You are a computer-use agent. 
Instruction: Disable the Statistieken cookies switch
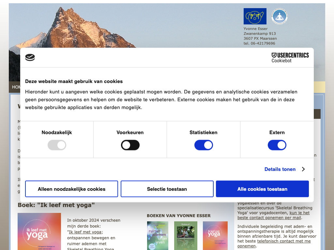pos(204,145)
